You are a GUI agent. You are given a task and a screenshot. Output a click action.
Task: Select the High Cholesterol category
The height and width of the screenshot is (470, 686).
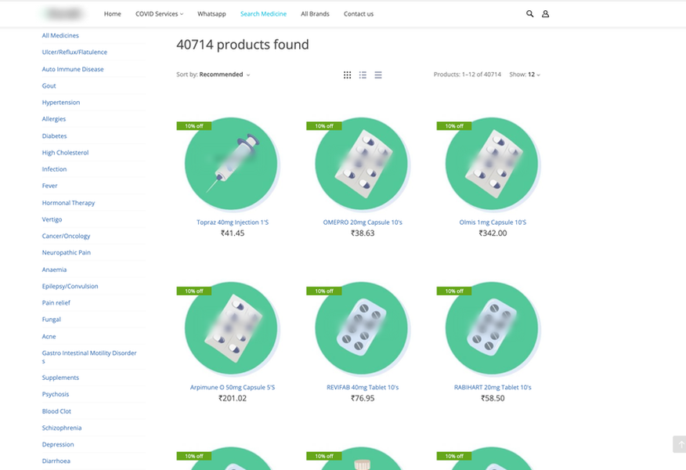pos(65,153)
